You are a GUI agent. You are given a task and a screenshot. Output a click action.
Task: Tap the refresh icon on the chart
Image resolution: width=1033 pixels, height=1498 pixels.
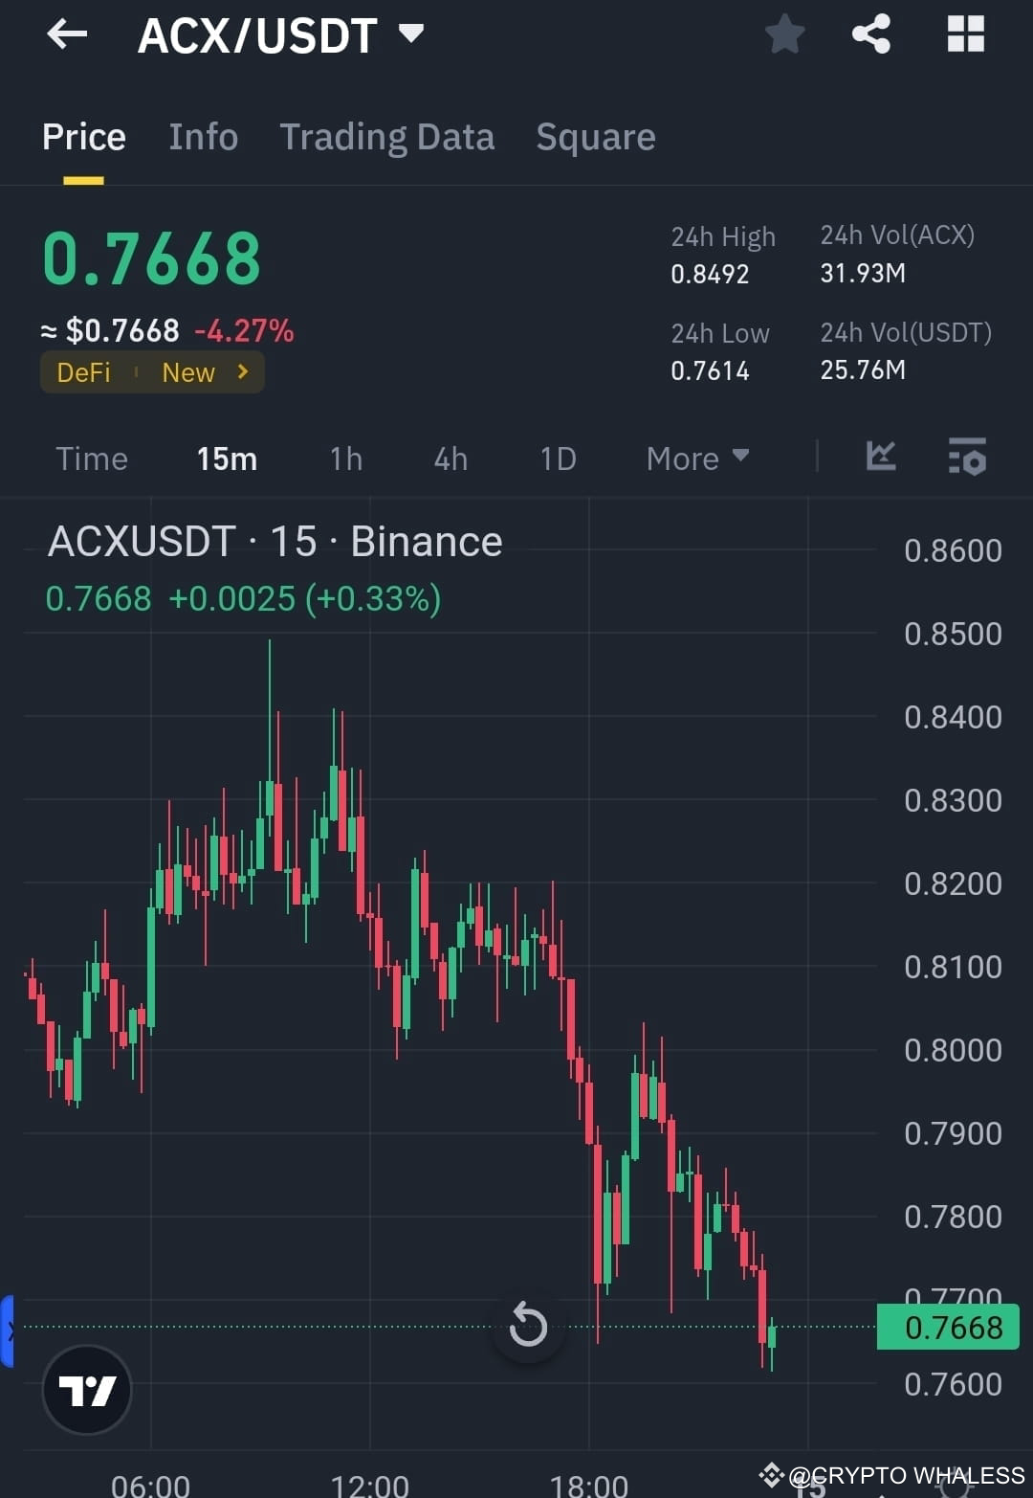pyautogui.click(x=527, y=1327)
